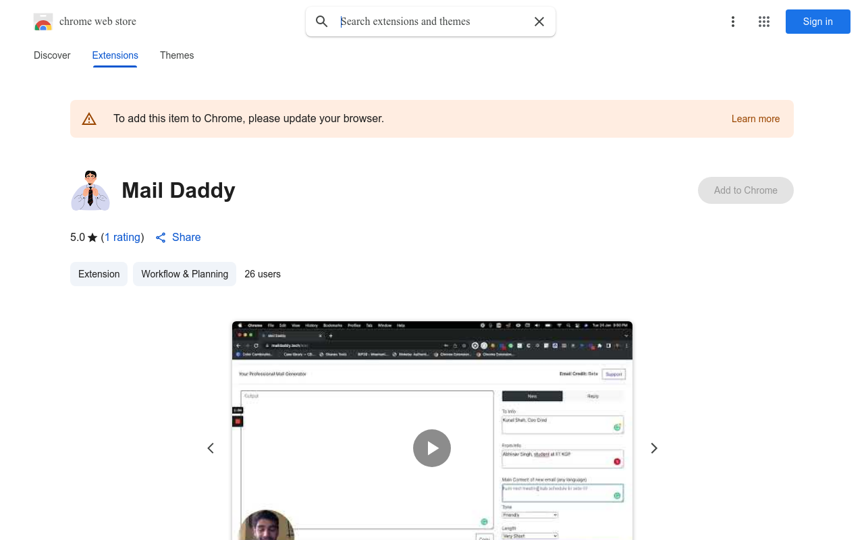The image size is (864, 540).
Task: Click the Add to Chrome button
Action: click(x=746, y=190)
